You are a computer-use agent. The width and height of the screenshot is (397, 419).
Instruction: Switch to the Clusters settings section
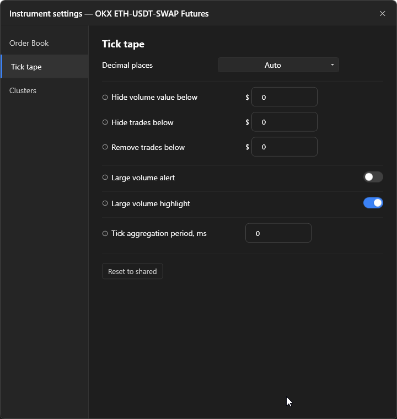[44, 90]
